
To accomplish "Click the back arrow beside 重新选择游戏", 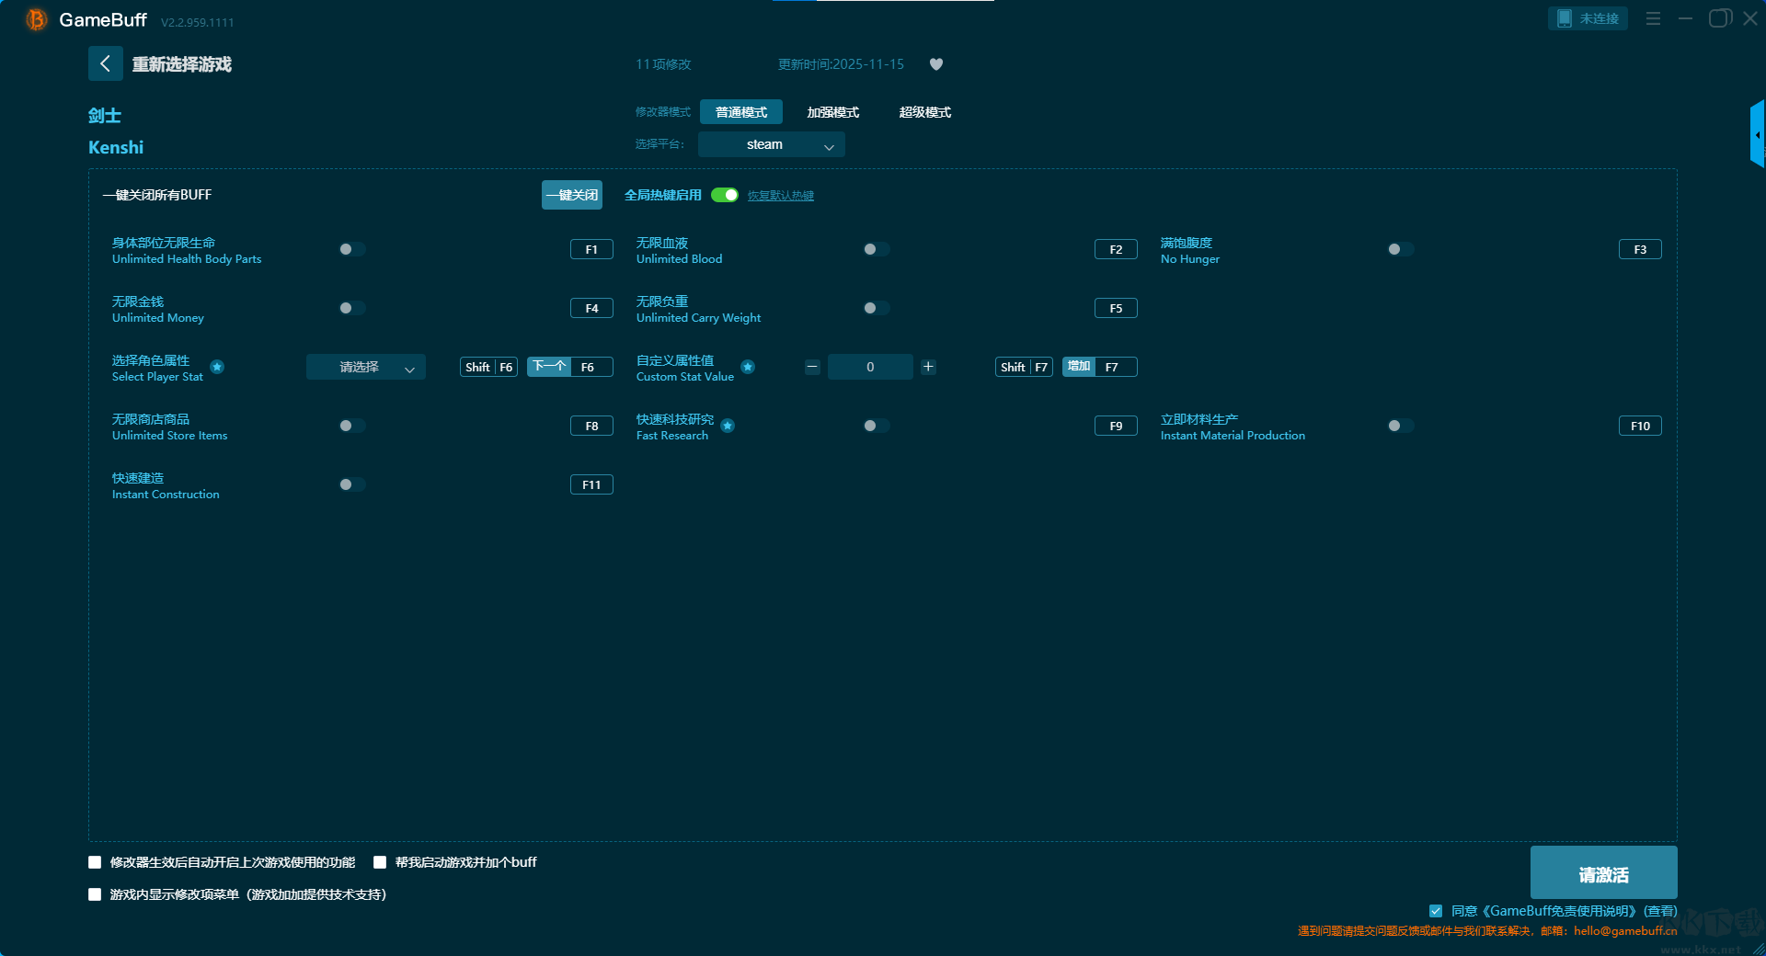I will tap(105, 63).
